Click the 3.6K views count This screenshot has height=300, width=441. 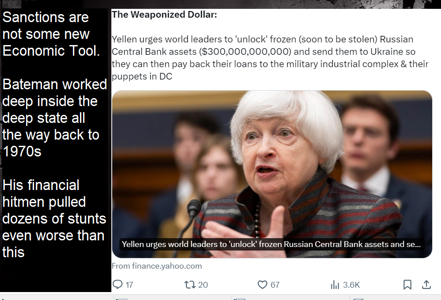pos(351,285)
